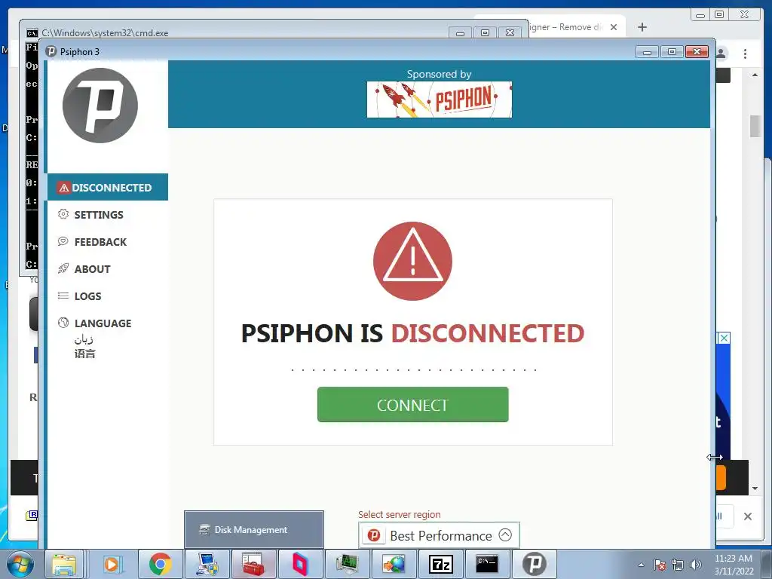Open 7-Zip from the taskbar

440,564
